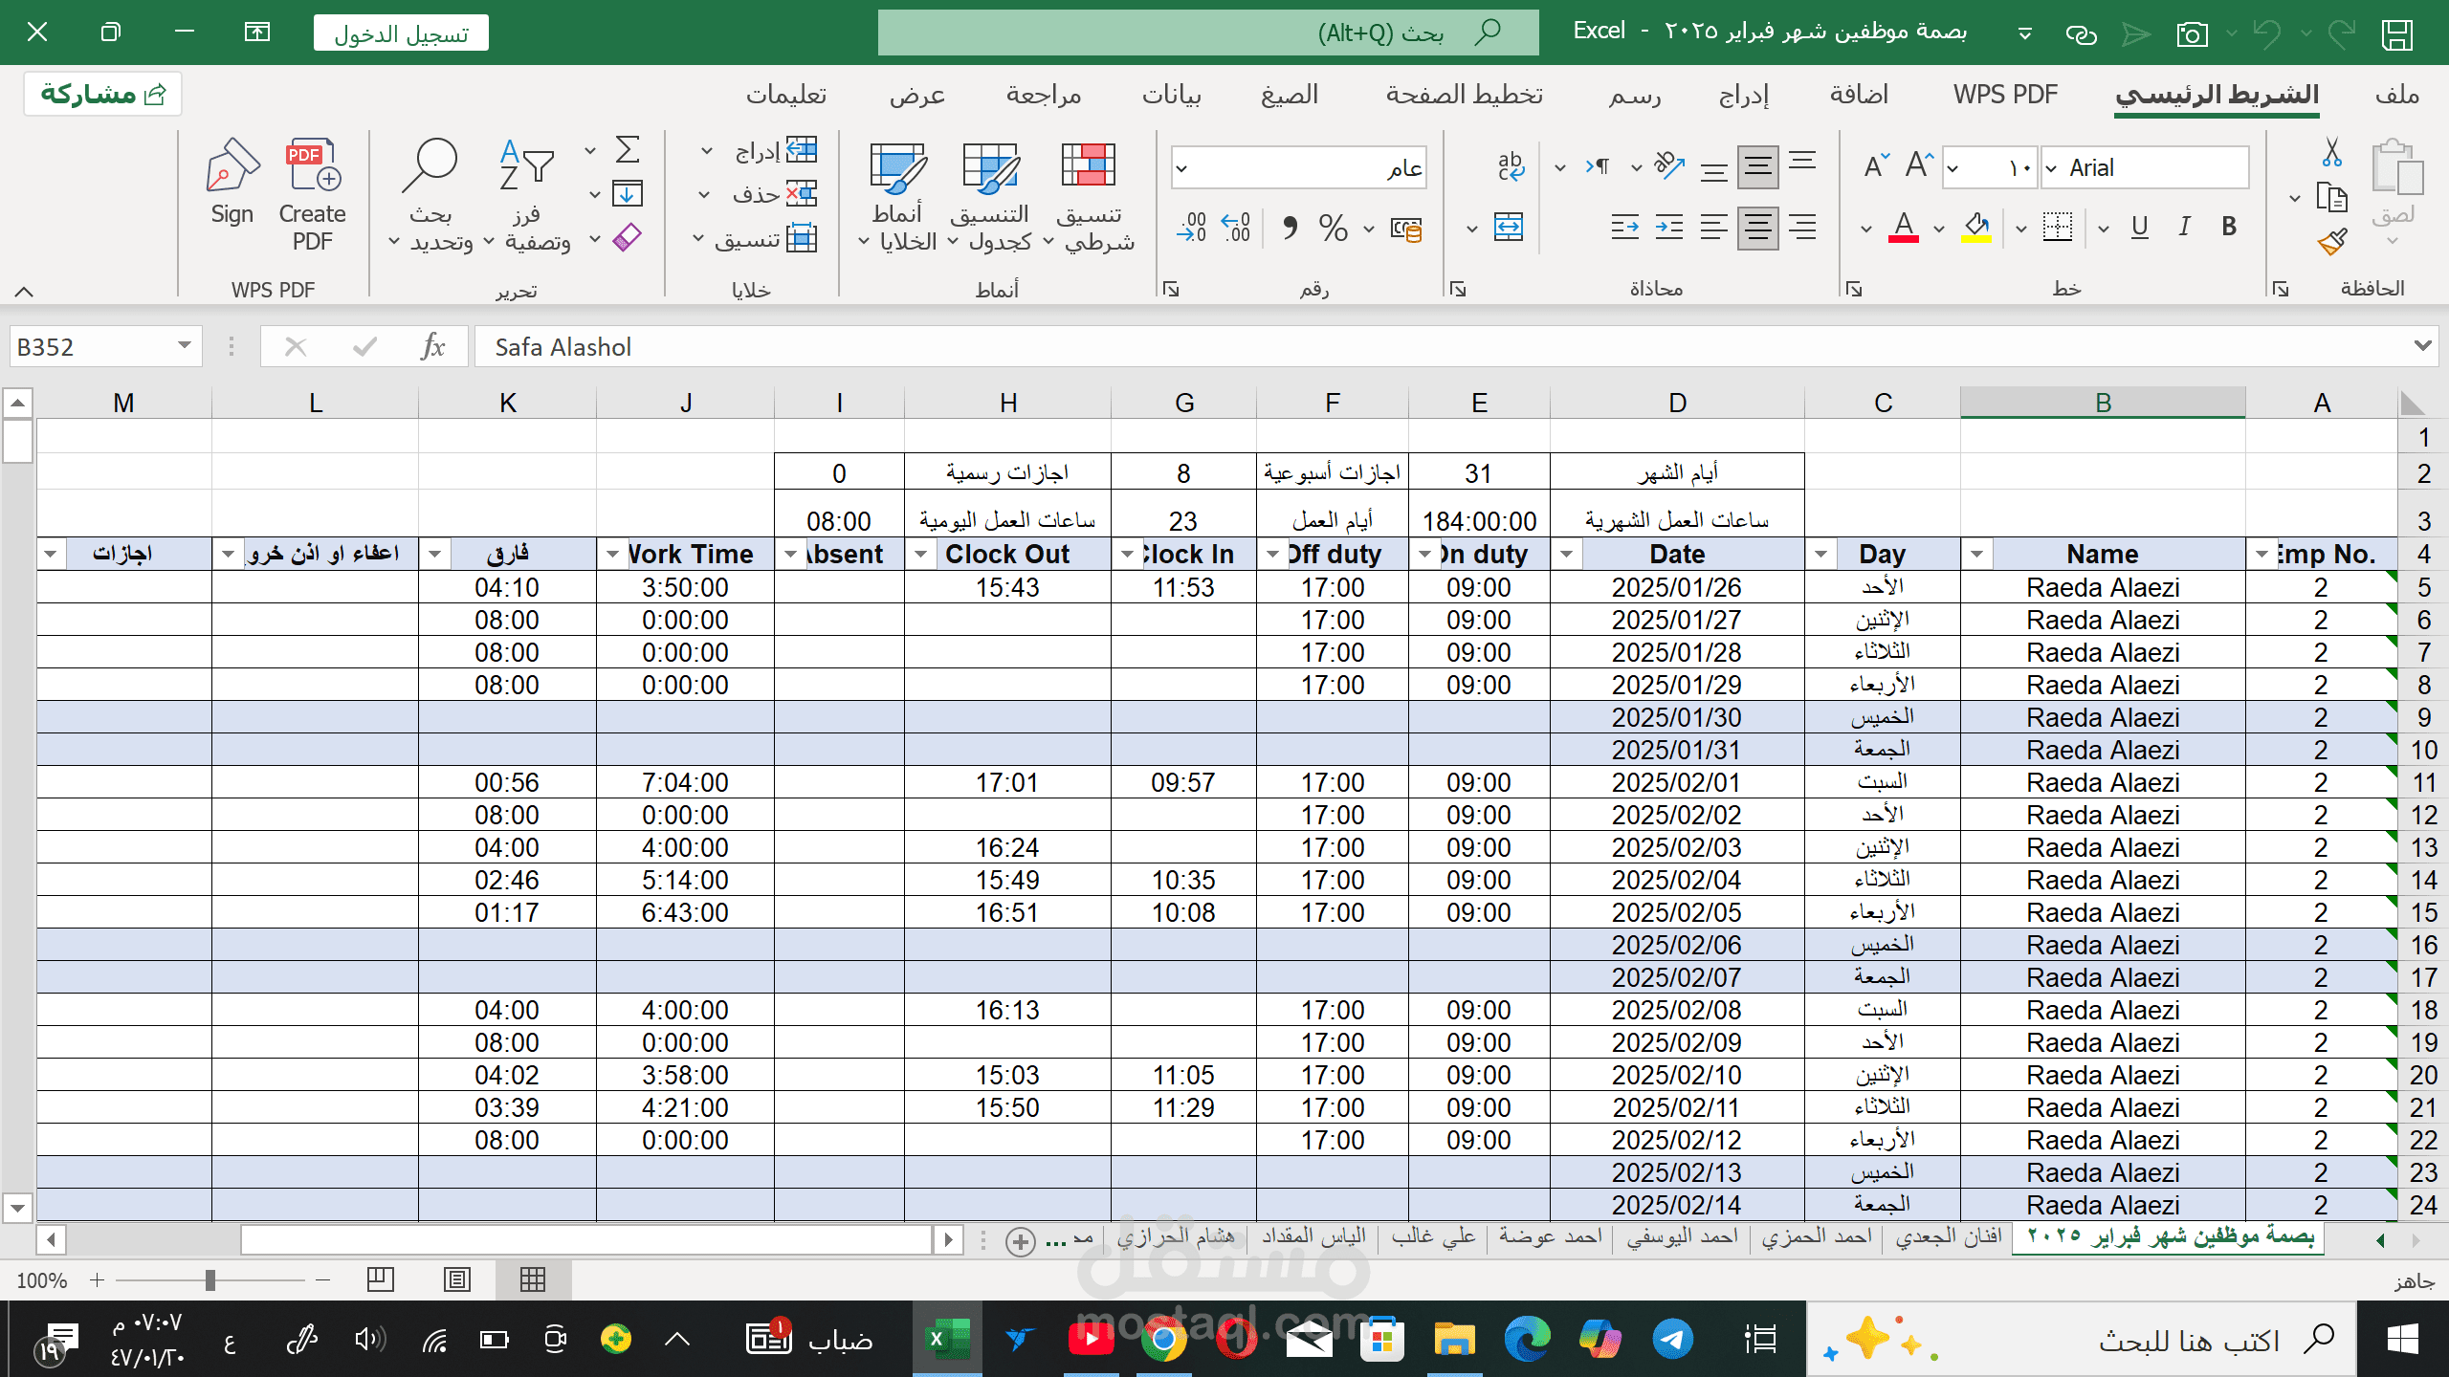The width and height of the screenshot is (2449, 1377).
Task: Open the Sort and Filter tool
Action: tap(528, 195)
